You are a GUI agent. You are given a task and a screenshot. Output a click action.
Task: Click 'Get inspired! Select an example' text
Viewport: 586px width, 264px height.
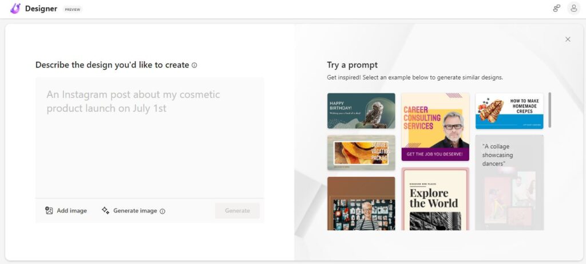415,78
